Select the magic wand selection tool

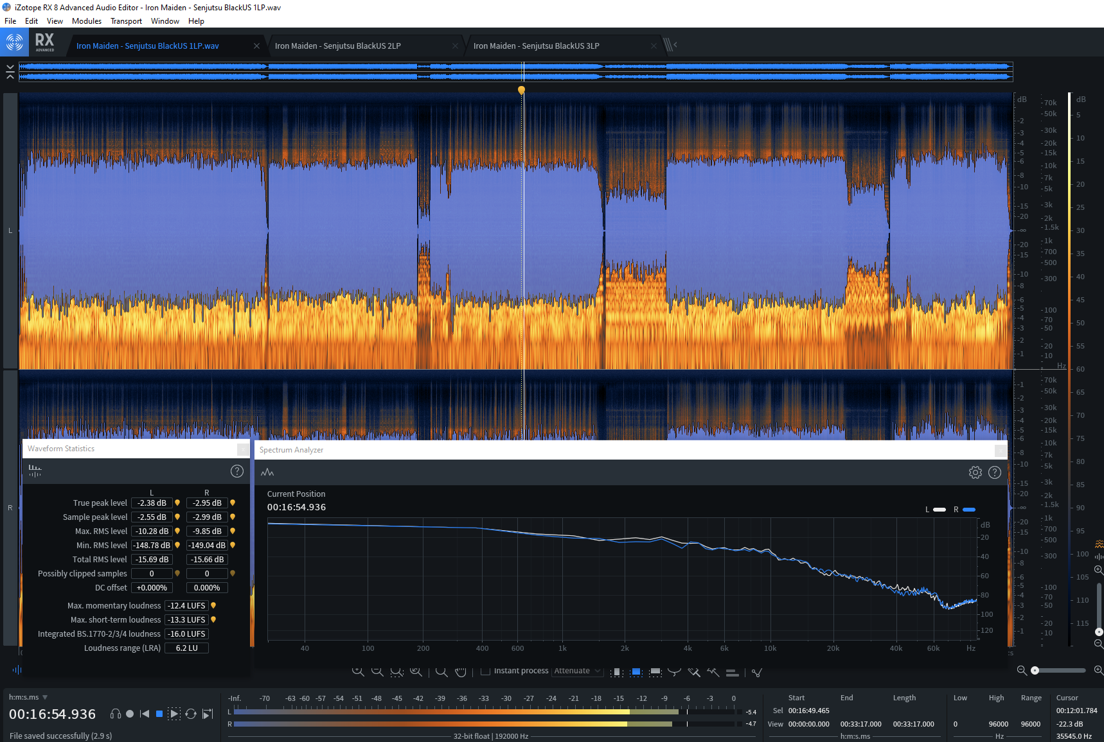pos(713,672)
